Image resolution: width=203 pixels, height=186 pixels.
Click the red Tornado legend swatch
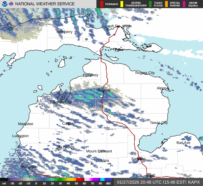coord(102,4)
